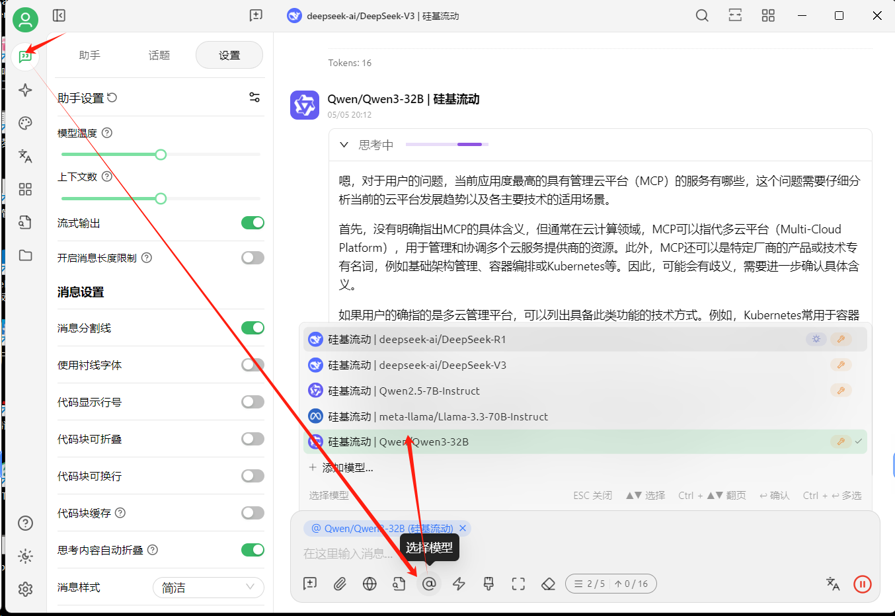This screenshot has width=895, height=616.
Task: Toggle the 流式输出 switch
Action: tap(253, 223)
